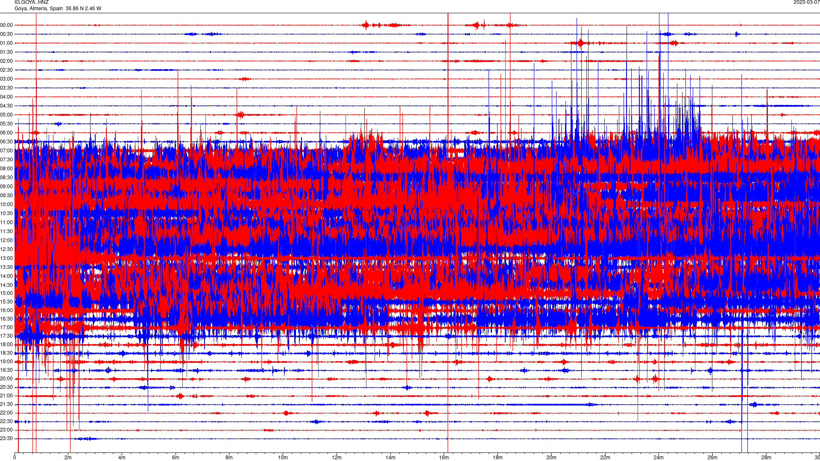Select the 21:30 time row label
The width and height of the screenshot is (820, 461).
pos(6,404)
